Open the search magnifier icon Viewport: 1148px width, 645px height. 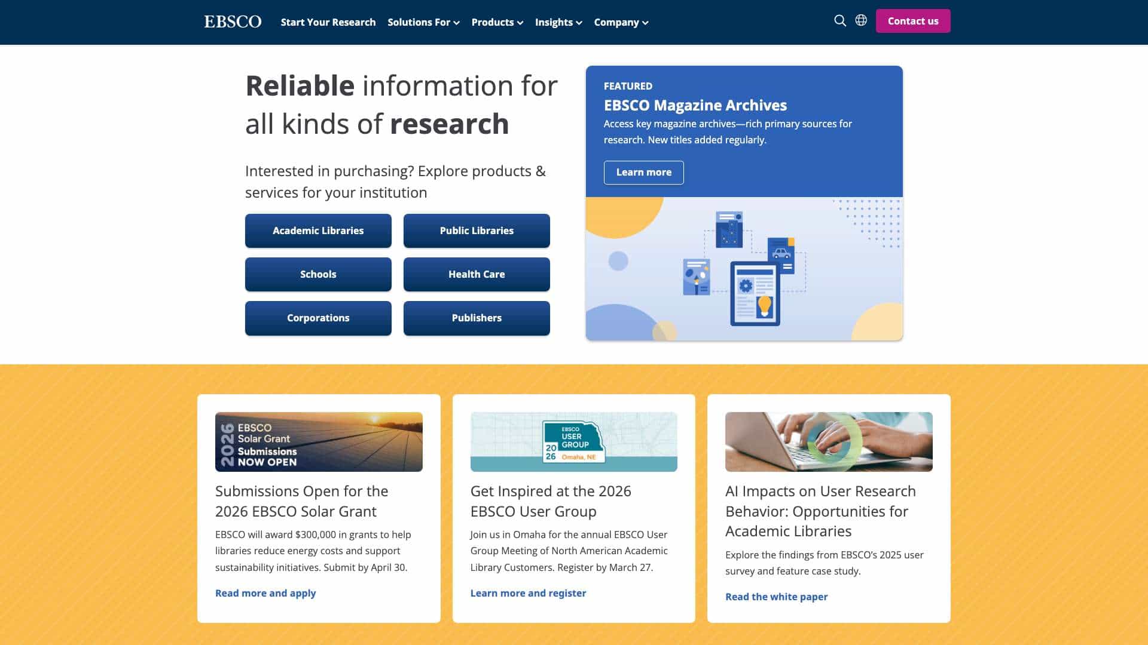click(840, 21)
